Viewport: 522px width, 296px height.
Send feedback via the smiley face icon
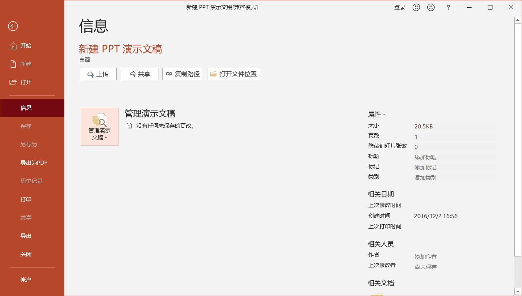(416, 7)
